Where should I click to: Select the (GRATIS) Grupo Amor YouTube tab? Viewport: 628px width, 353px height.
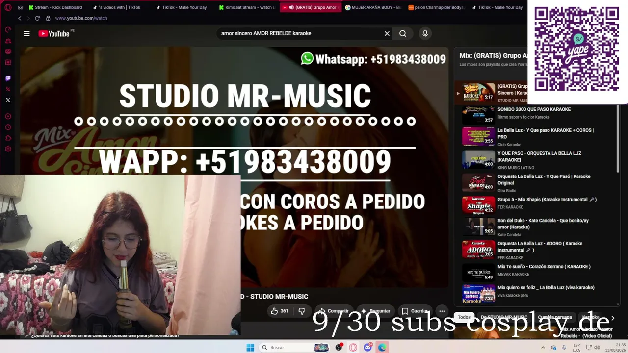311,7
